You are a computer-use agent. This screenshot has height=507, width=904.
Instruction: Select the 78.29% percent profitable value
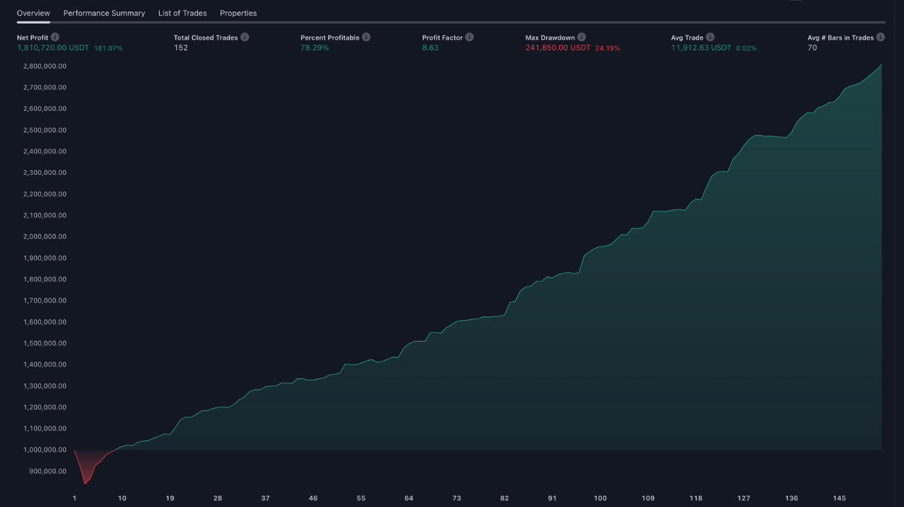pyautogui.click(x=314, y=48)
